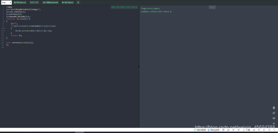Click the icon between headphones and window icons
Screen dimensions: 278x133
coord(259,130)
